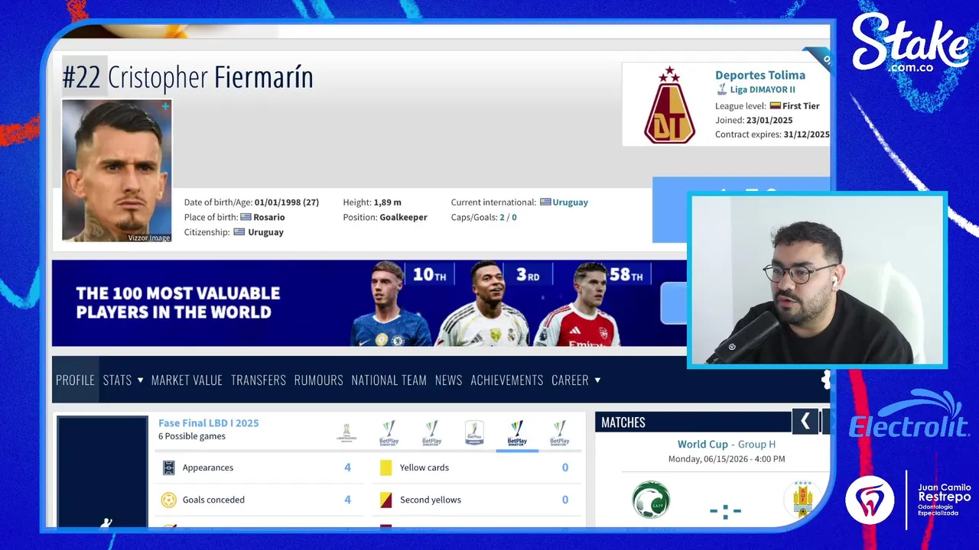Go to previous match with left arrow
The height and width of the screenshot is (550, 979).
pos(805,422)
